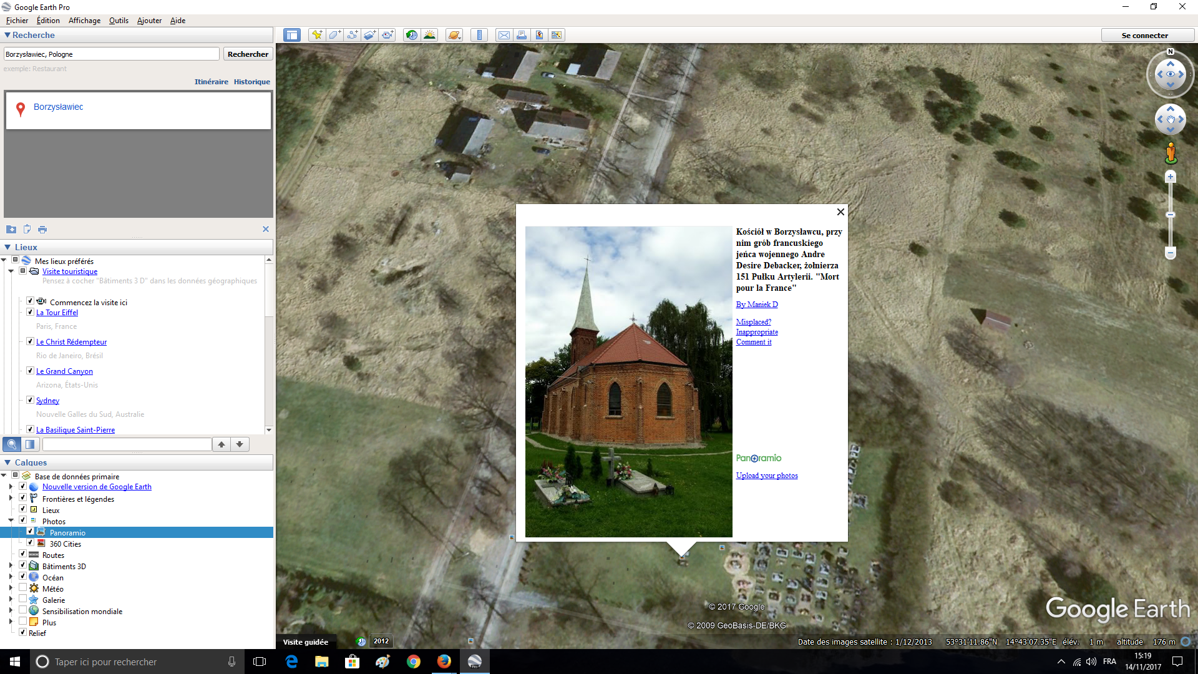The height and width of the screenshot is (674, 1198).
Task: Open the Ajouter menu
Action: tap(149, 21)
